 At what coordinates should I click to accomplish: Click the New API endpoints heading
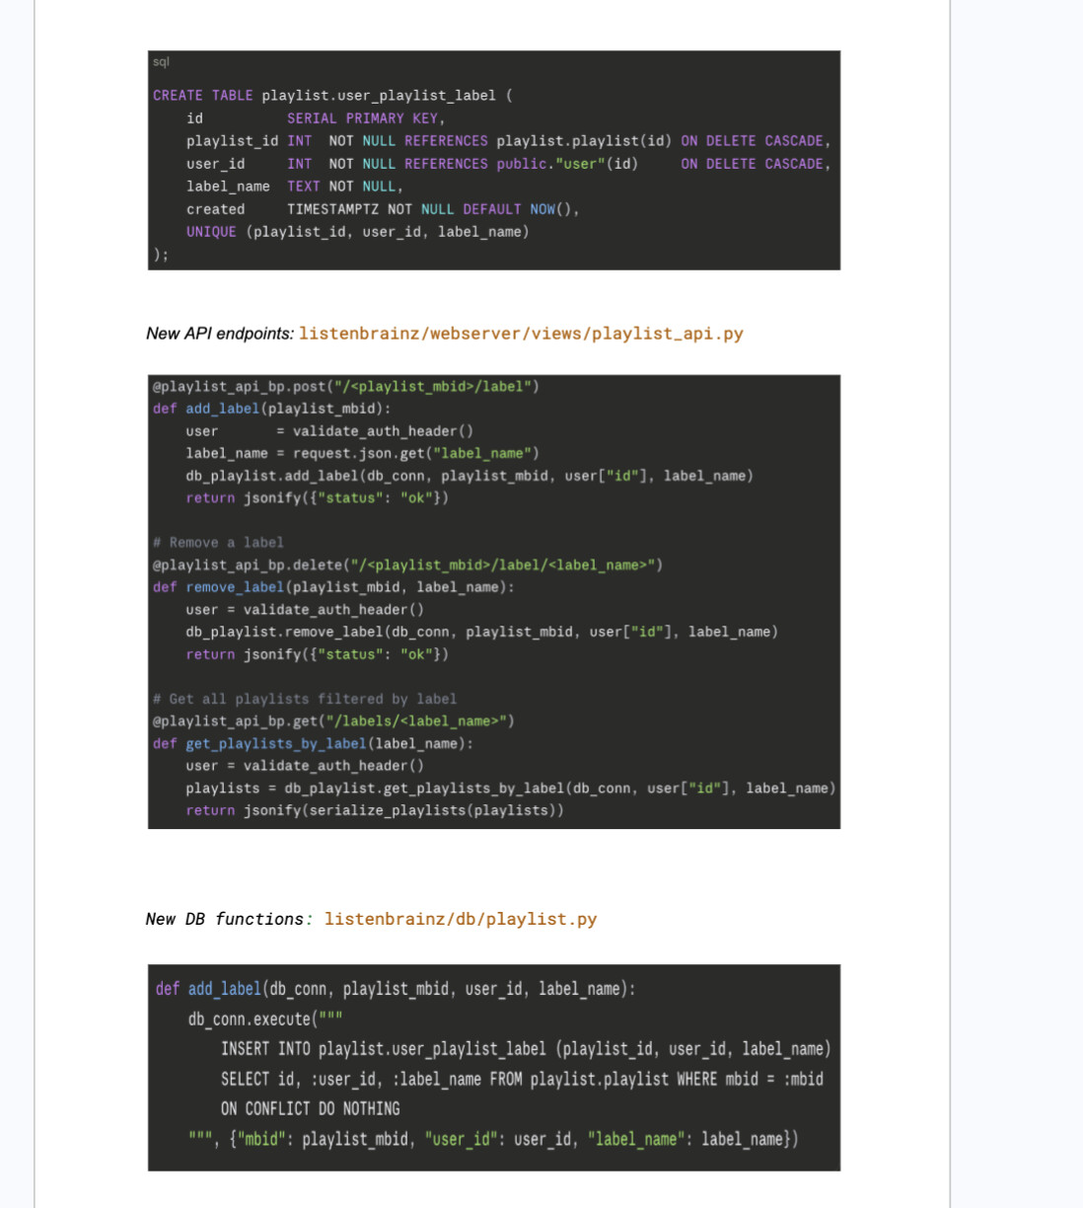click(x=219, y=334)
